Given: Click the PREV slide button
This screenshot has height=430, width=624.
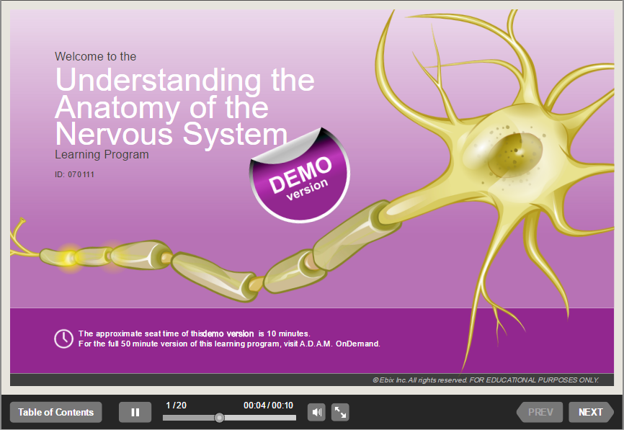Looking at the screenshot, I should (540, 413).
